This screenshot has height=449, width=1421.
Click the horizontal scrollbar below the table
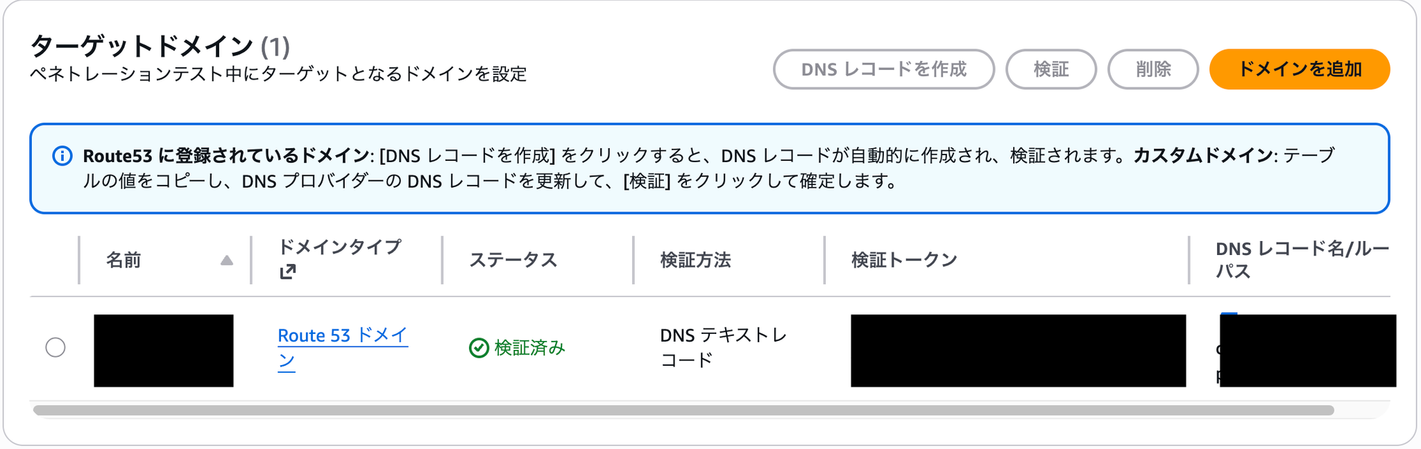coord(683,410)
